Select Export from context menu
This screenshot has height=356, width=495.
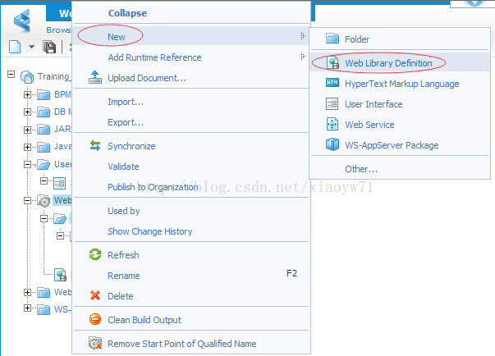(x=126, y=122)
